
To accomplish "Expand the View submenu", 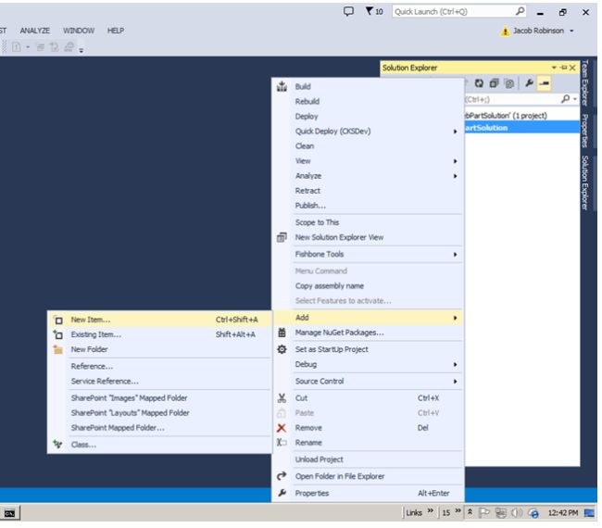I will pyautogui.click(x=455, y=161).
